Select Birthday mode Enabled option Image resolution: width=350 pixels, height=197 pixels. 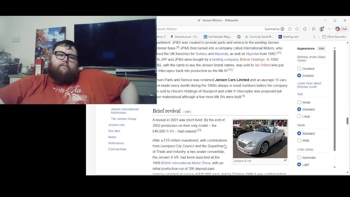tap(299, 76)
